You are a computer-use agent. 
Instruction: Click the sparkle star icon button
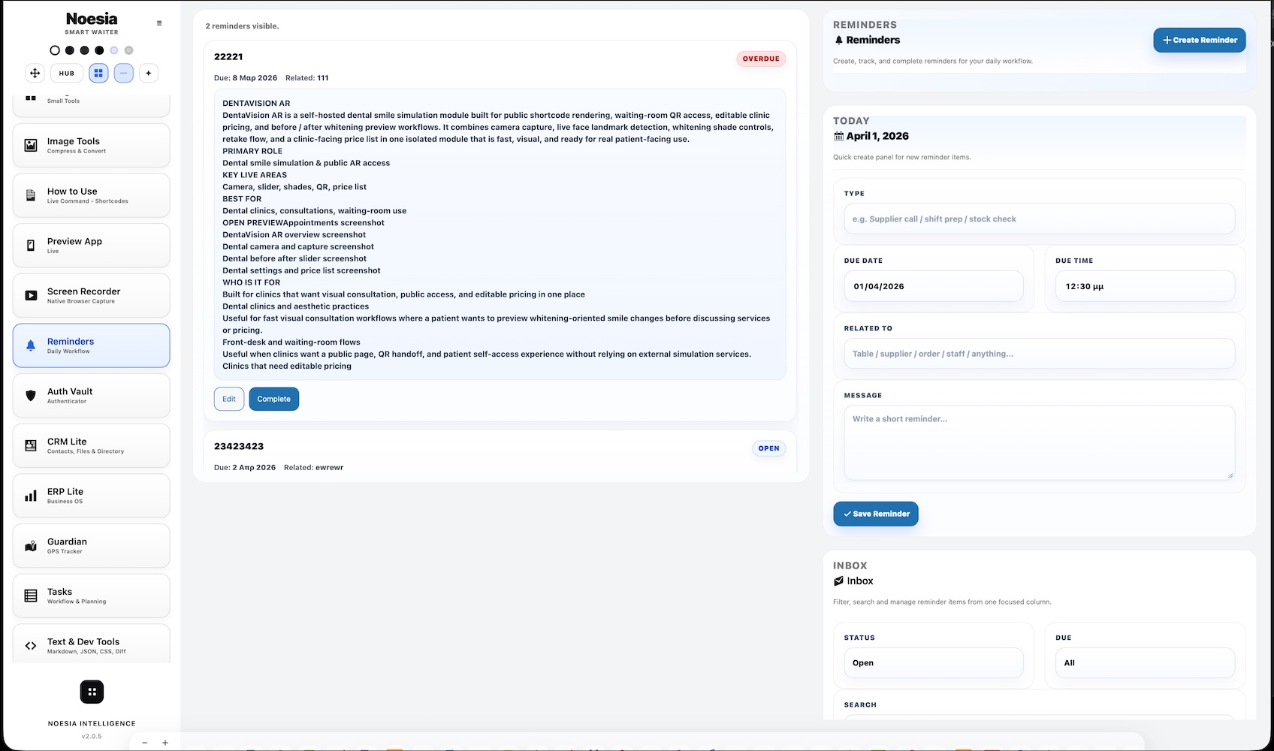(149, 73)
